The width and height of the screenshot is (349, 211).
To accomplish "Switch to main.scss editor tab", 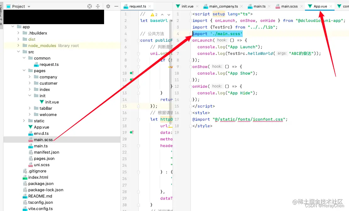I will point(289,6).
